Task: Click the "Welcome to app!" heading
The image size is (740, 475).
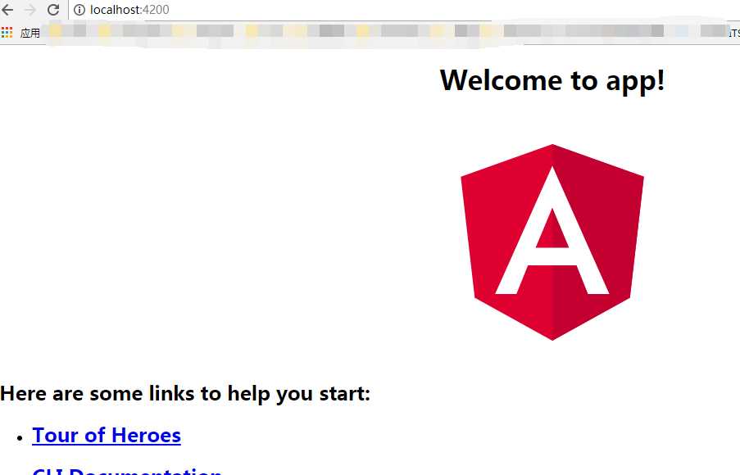Action: click(x=552, y=80)
